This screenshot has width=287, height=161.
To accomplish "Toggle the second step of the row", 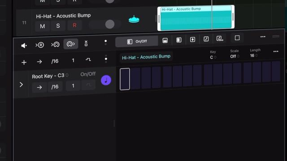I will (x=135, y=79).
